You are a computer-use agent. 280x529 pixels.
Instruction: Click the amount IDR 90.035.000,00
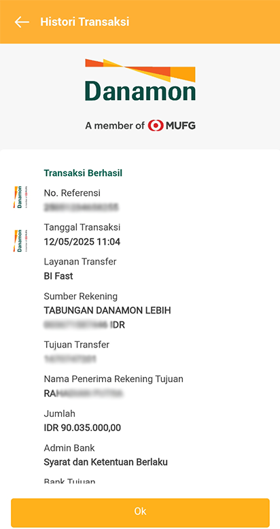tap(82, 428)
